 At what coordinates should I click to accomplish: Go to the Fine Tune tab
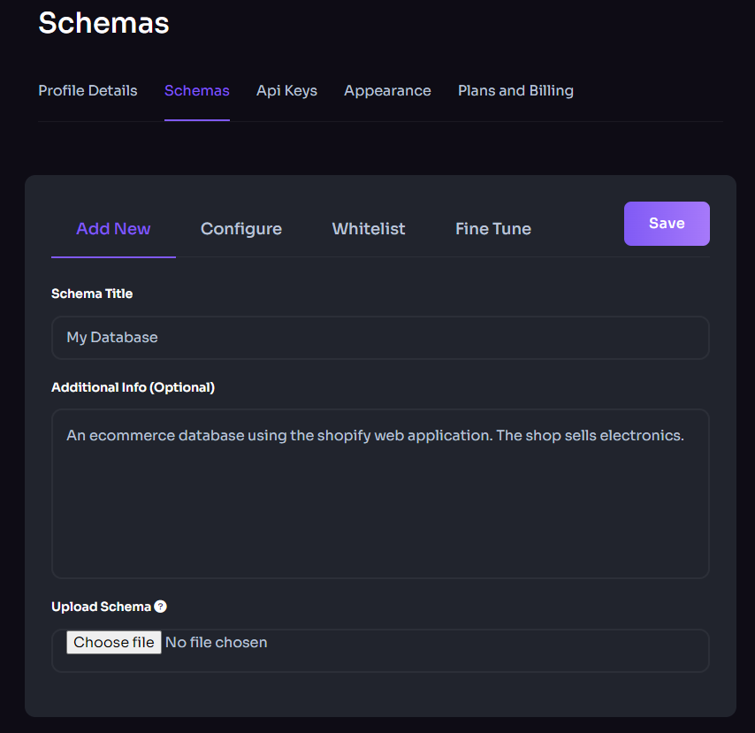pos(492,228)
